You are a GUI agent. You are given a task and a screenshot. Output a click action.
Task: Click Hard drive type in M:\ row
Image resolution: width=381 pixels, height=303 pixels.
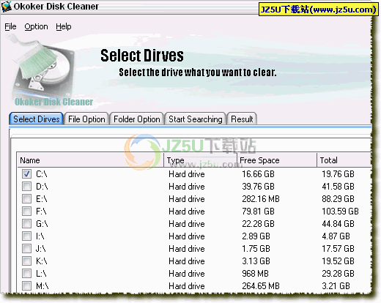(x=187, y=286)
